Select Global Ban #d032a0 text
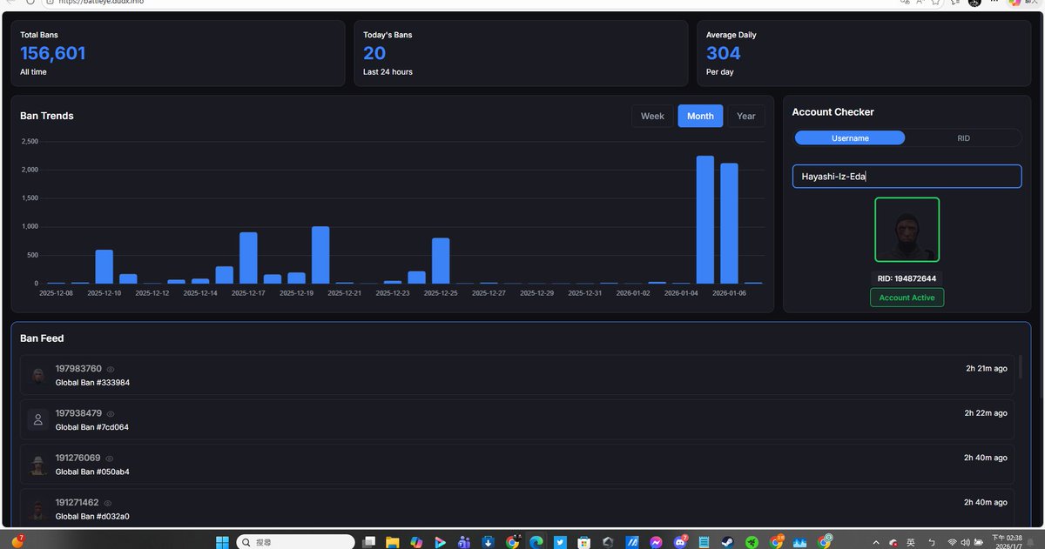The width and height of the screenshot is (1045, 549). [92, 517]
